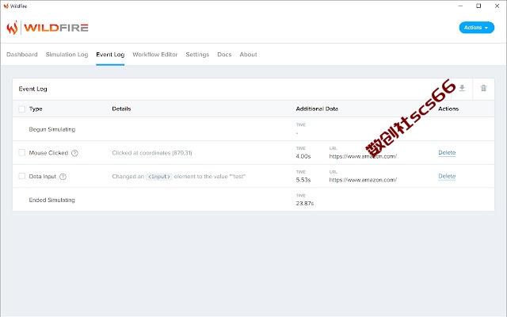507x317 pixels.
Task: Go to the Workflow Editor tab
Action: [x=155, y=55]
